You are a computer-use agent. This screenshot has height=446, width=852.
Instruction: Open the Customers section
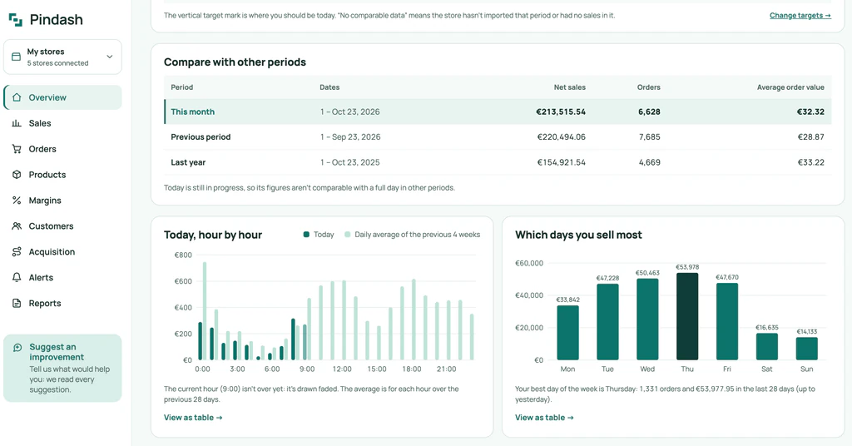tap(62, 226)
